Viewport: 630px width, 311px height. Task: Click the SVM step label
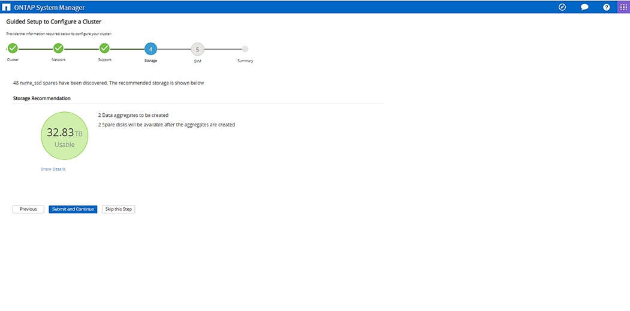(197, 61)
